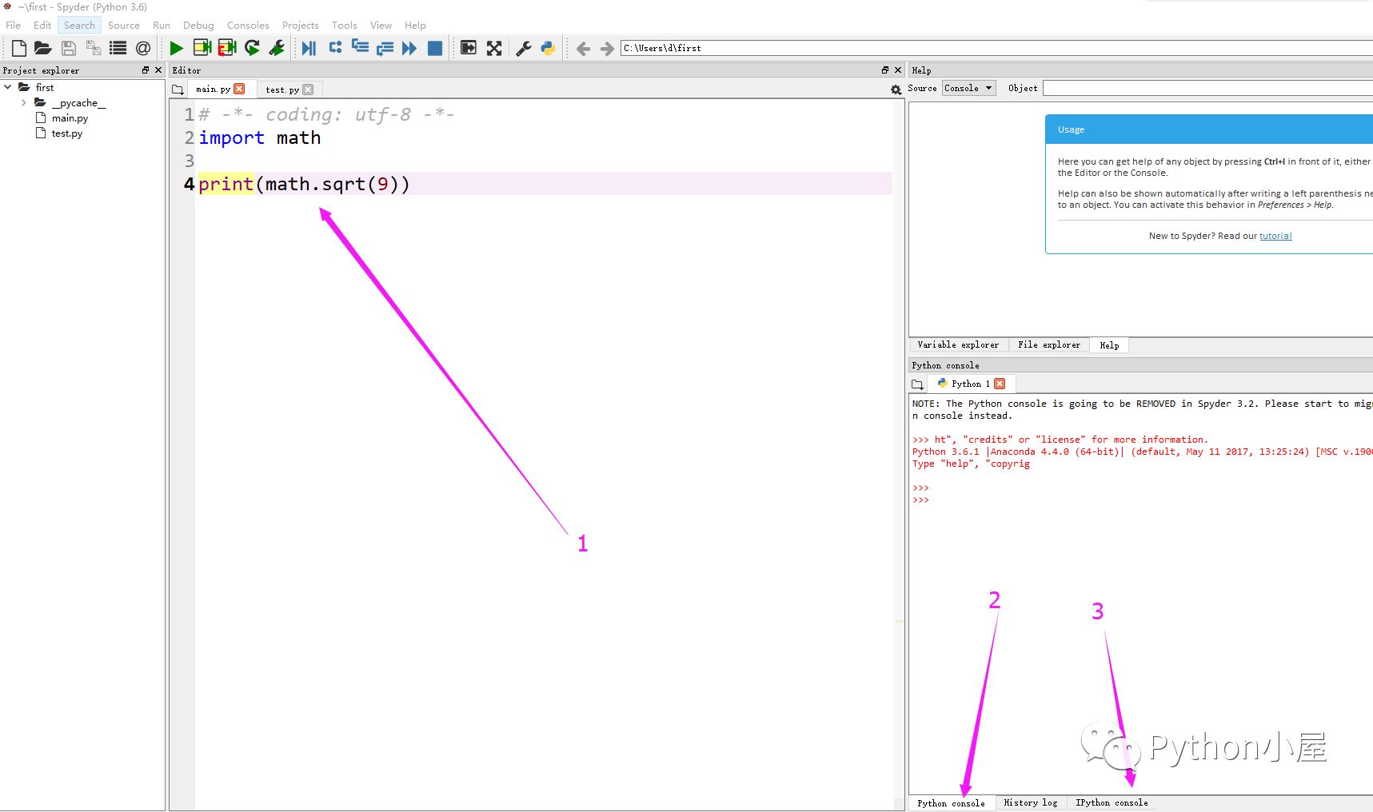Select the Python console bottom tab
This screenshot has height=812, width=1373.
(x=951, y=803)
